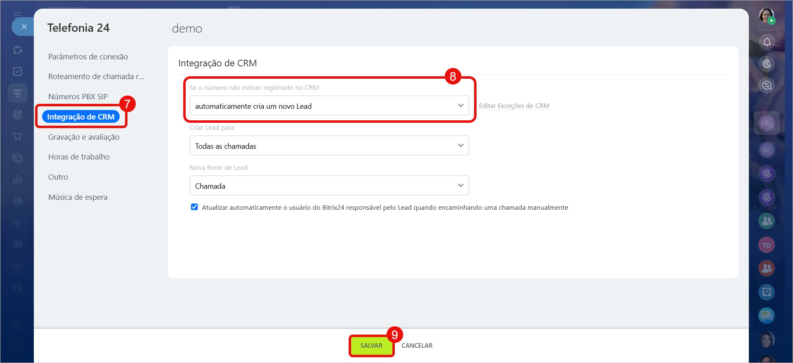Viewport: 793px width, 363px height.
Task: Click the analytics bar chart sidebar icon
Action: (x=17, y=180)
